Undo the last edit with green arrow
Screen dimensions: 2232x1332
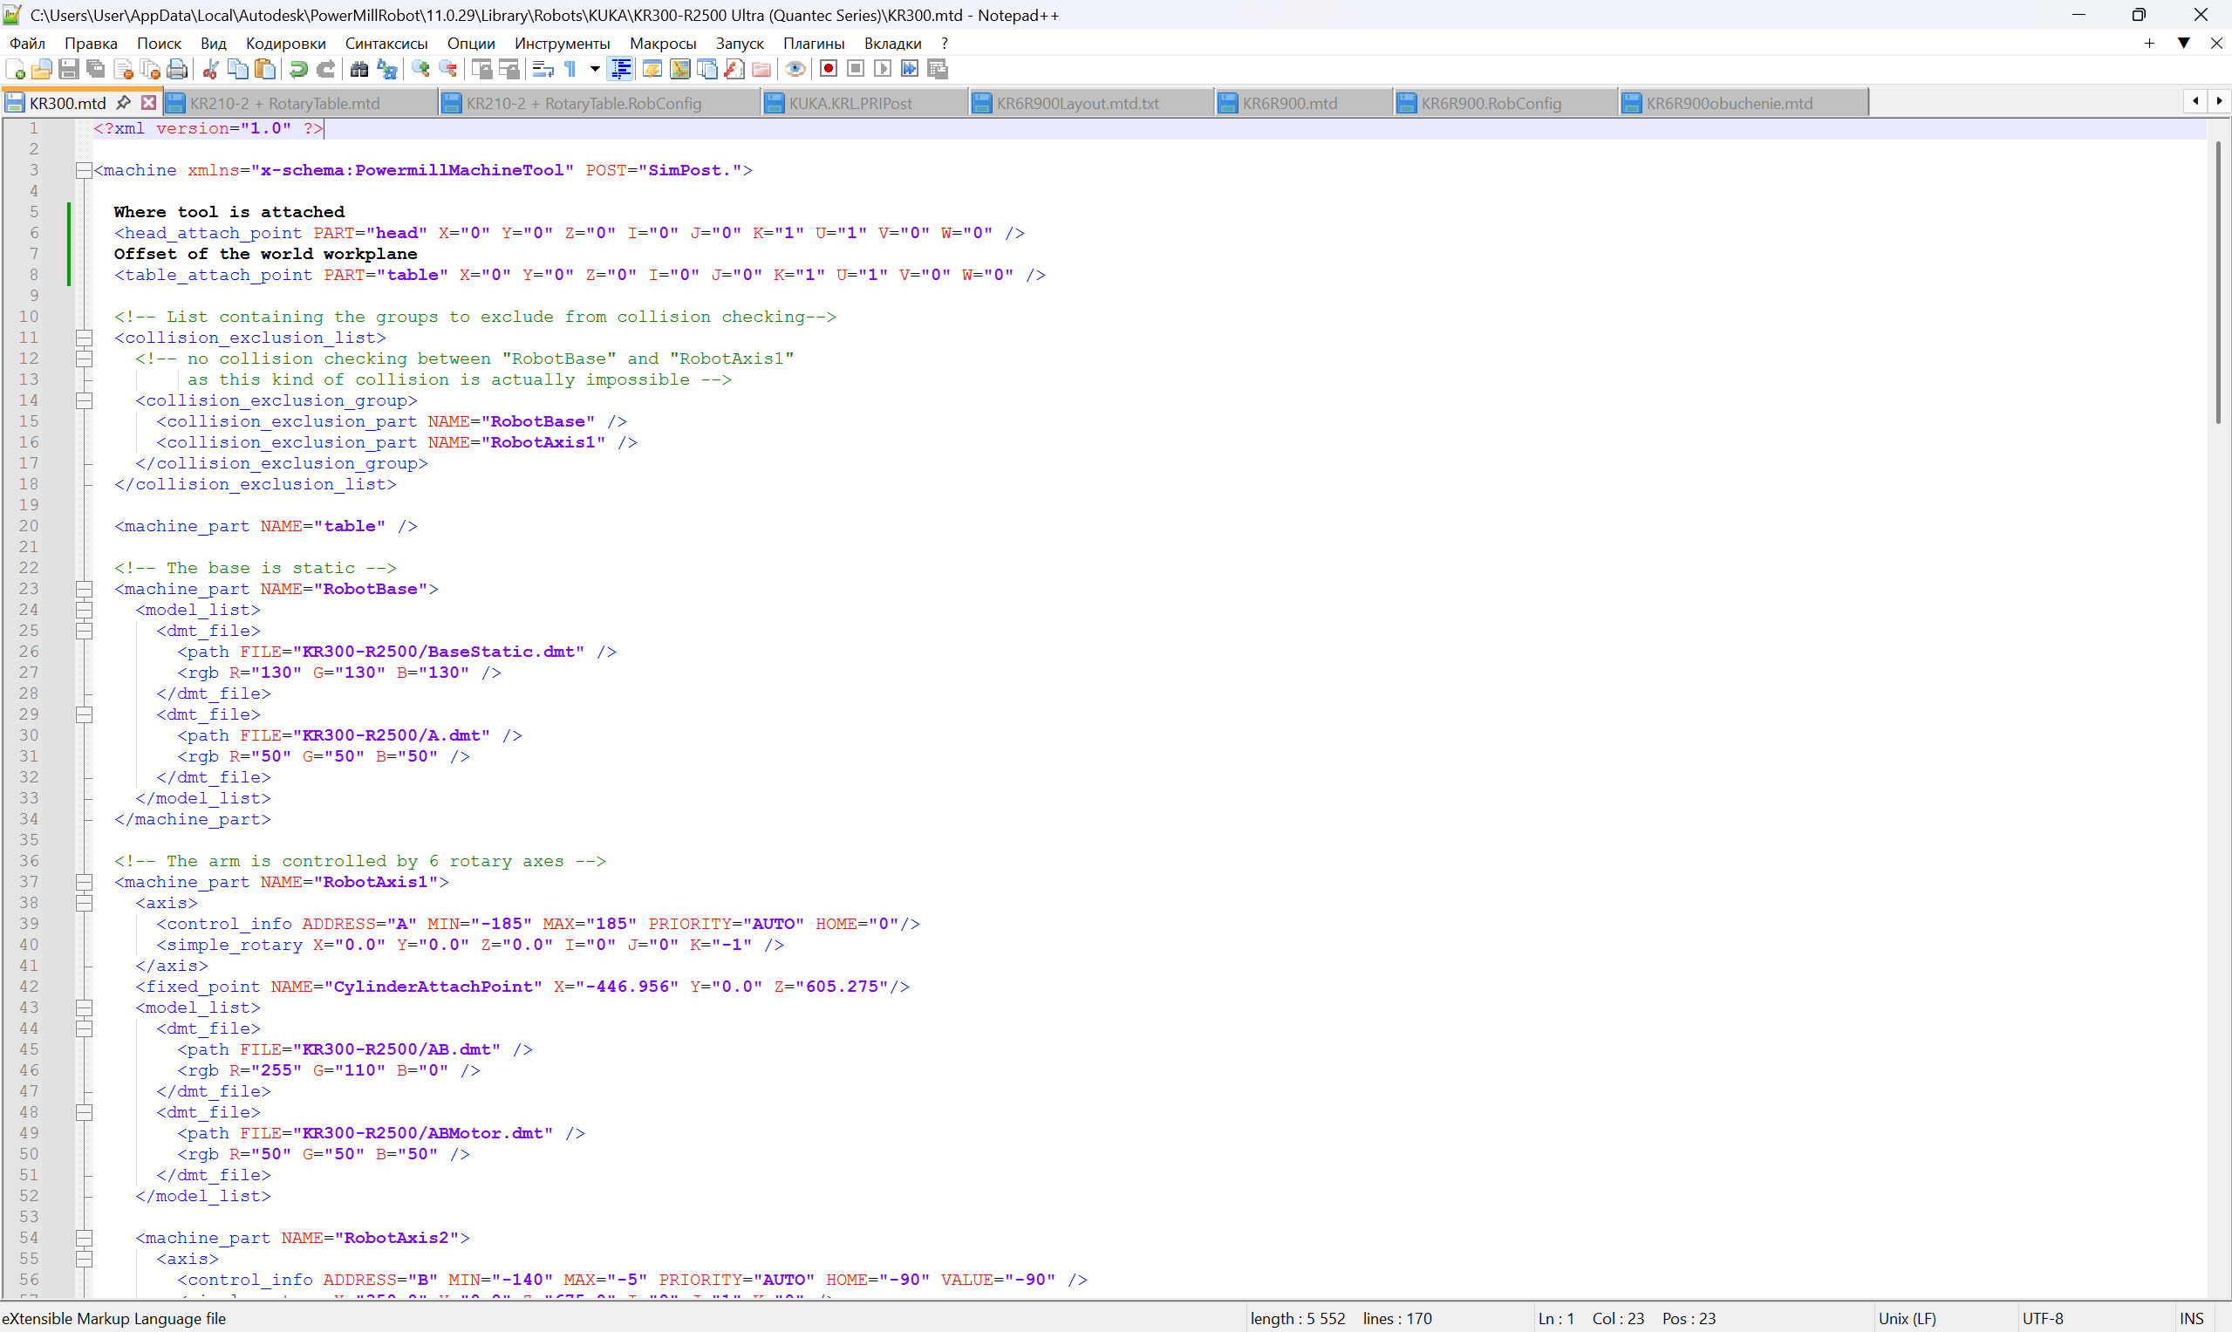pyautogui.click(x=299, y=69)
